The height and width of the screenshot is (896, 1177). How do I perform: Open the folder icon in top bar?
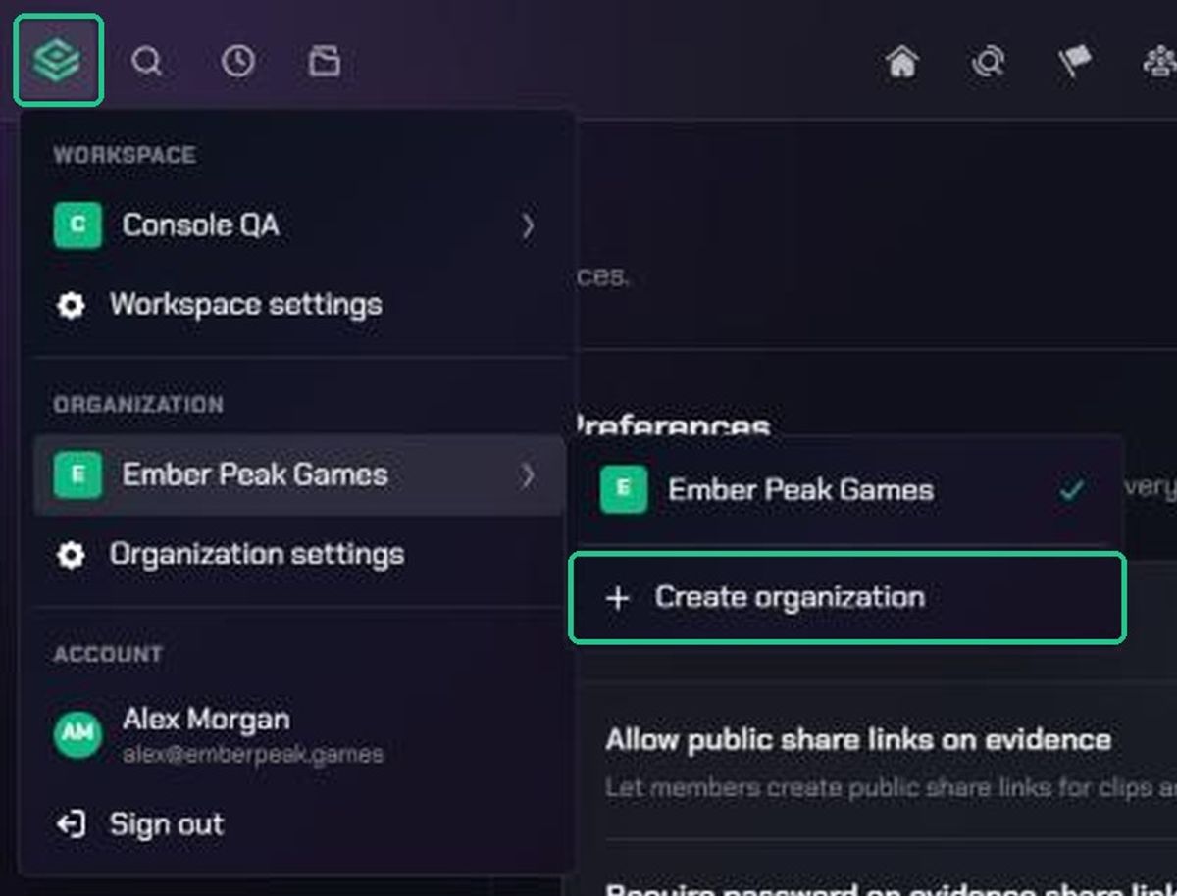324,62
